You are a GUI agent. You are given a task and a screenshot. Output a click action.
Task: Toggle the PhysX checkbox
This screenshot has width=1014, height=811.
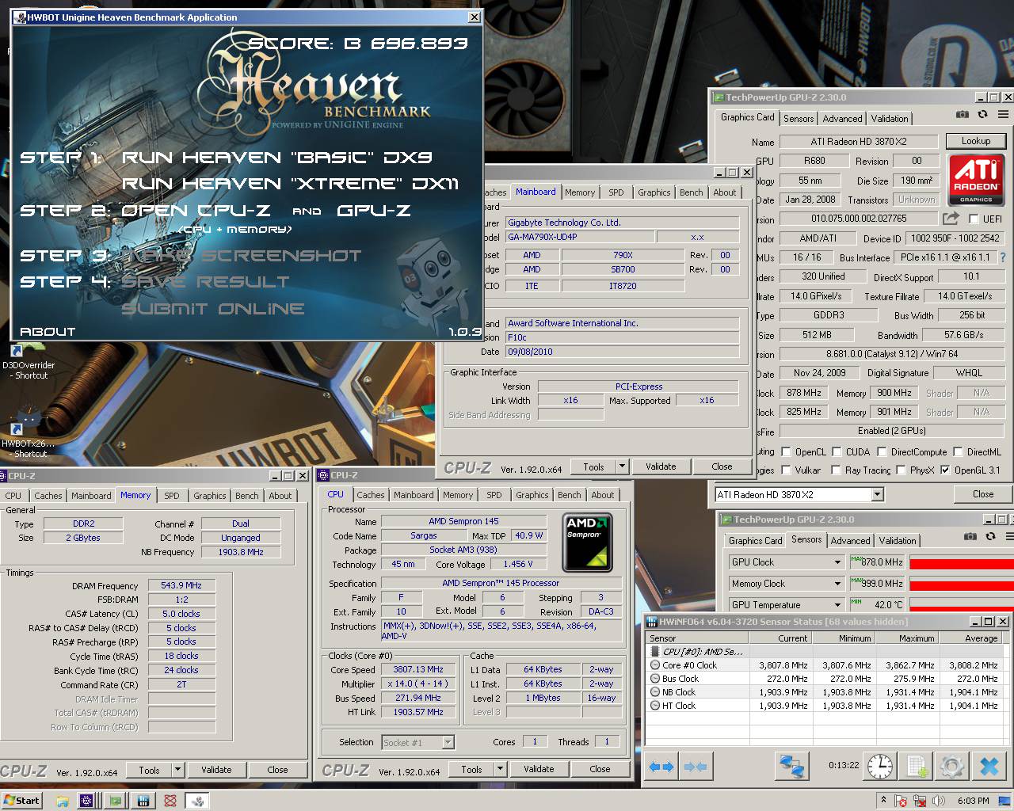point(900,470)
